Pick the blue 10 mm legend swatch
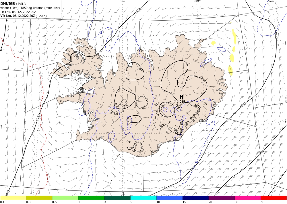Viewport: 287px width, 204px height. pos(170,198)
